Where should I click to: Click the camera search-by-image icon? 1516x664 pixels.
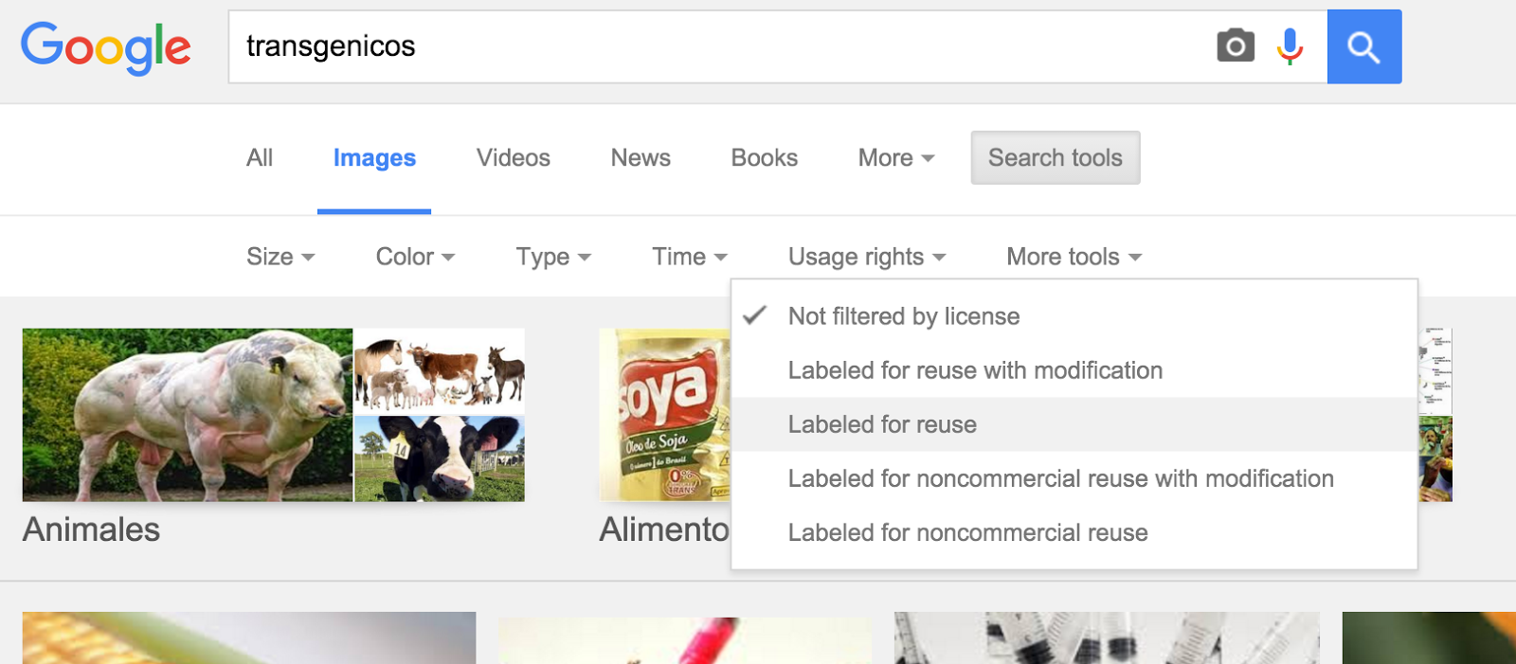click(x=1236, y=45)
